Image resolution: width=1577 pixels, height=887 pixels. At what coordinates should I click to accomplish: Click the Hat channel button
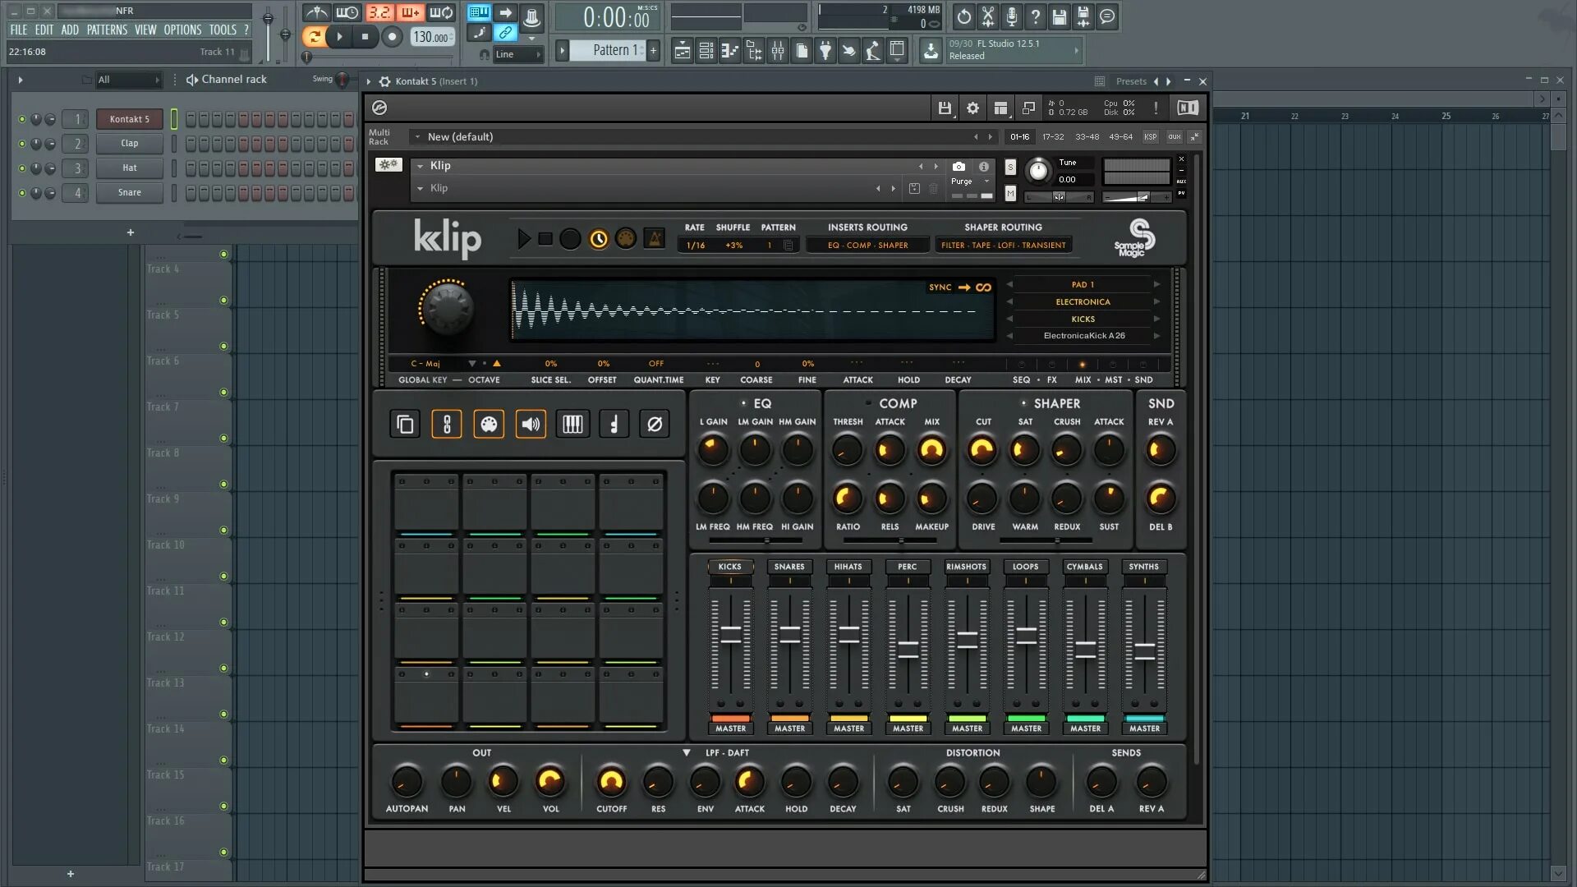[130, 168]
